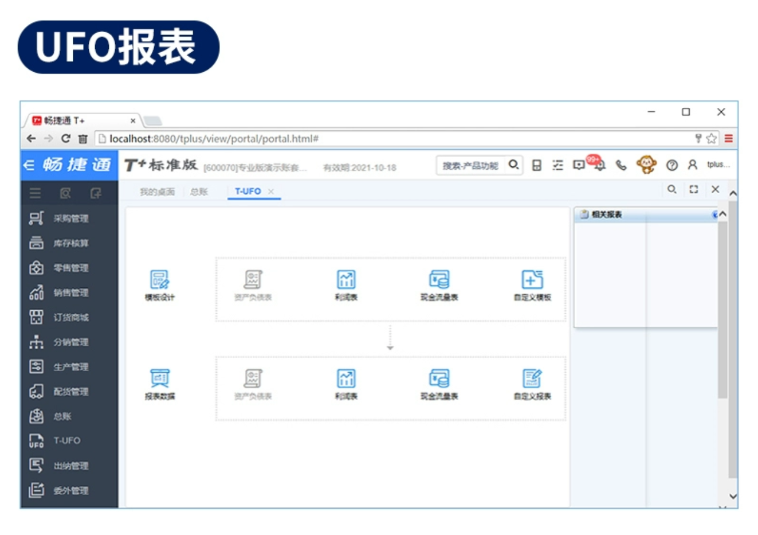
Task: Open 现金流量表 report in the 报表数据 row
Action: point(439,384)
